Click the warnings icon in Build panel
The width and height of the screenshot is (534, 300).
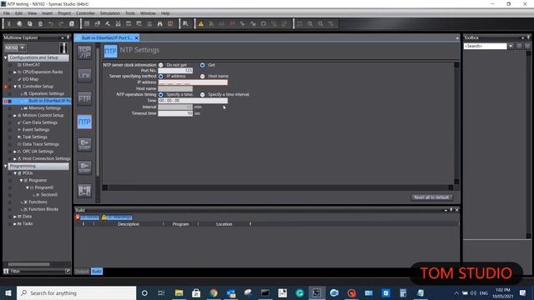(x=104, y=217)
